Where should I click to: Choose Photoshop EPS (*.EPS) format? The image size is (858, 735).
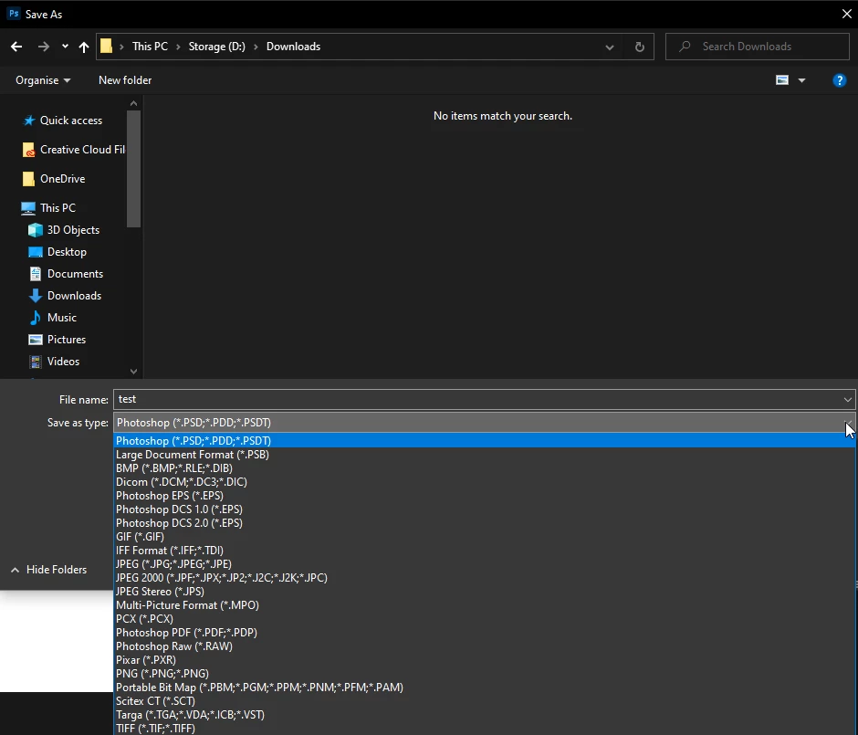[x=484, y=495]
